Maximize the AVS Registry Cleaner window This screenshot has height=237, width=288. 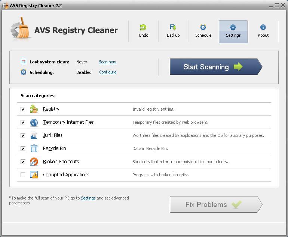(x=277, y=5)
